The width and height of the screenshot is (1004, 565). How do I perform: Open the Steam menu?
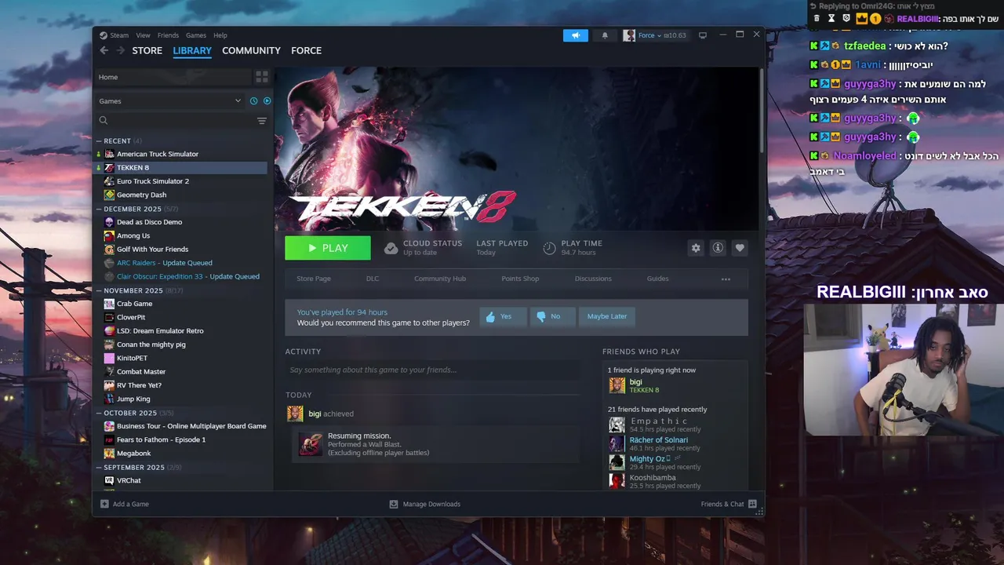119,35
